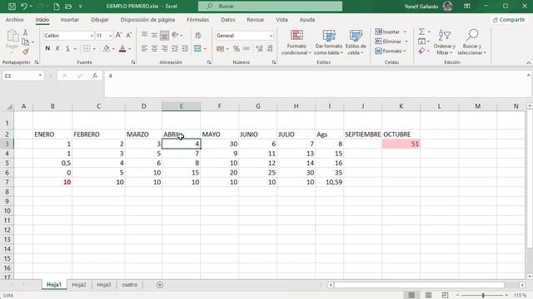Switch to the Insertar ribbon tab

pos(70,20)
